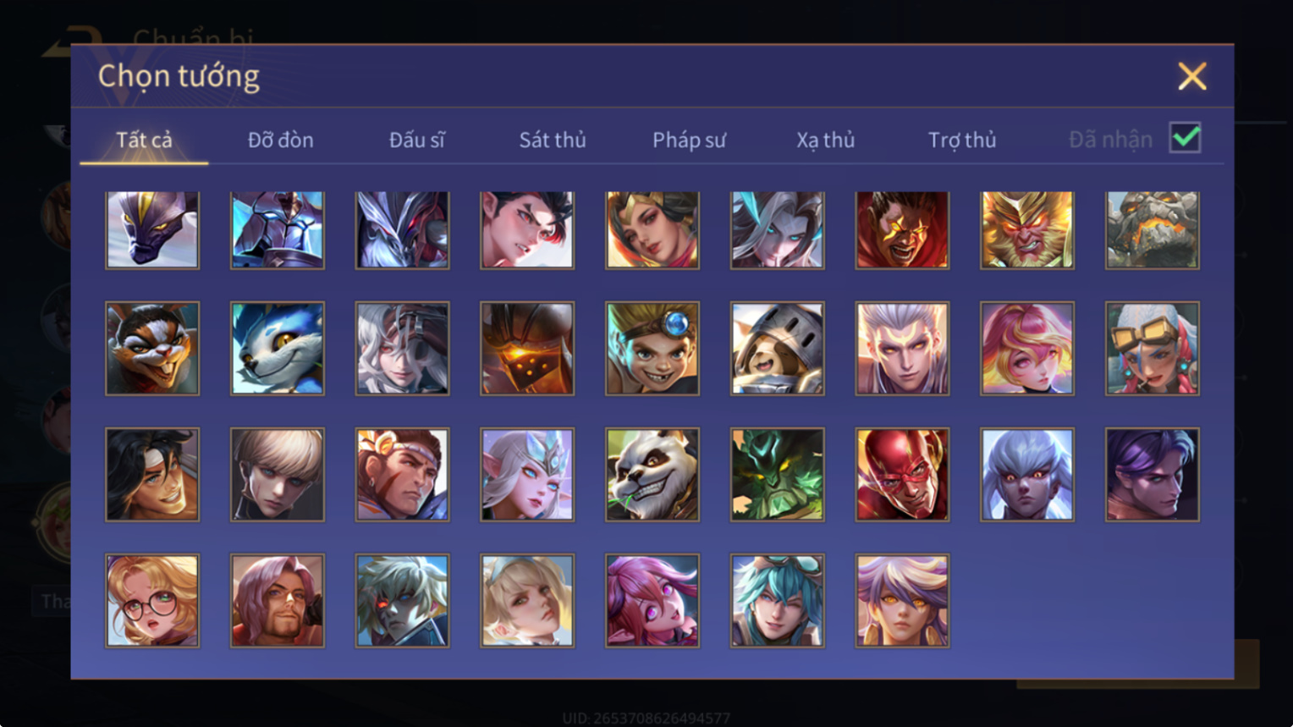Close the Chọn tướng dialog
This screenshot has height=727, width=1293.
click(1192, 76)
